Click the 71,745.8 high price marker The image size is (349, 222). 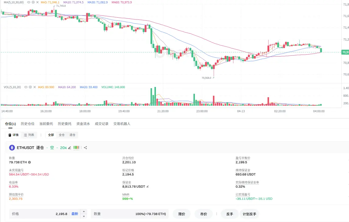61,6
